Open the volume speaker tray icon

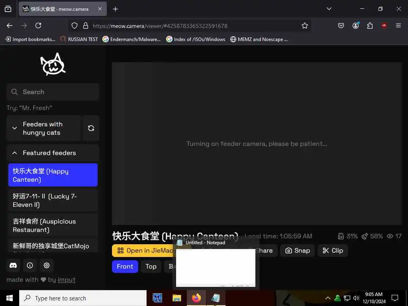click(356, 298)
